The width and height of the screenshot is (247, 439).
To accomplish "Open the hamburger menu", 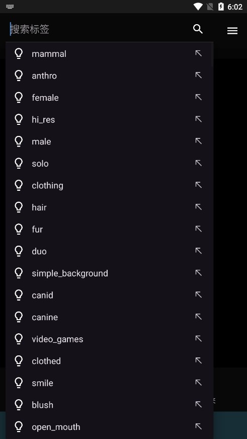I will (232, 31).
